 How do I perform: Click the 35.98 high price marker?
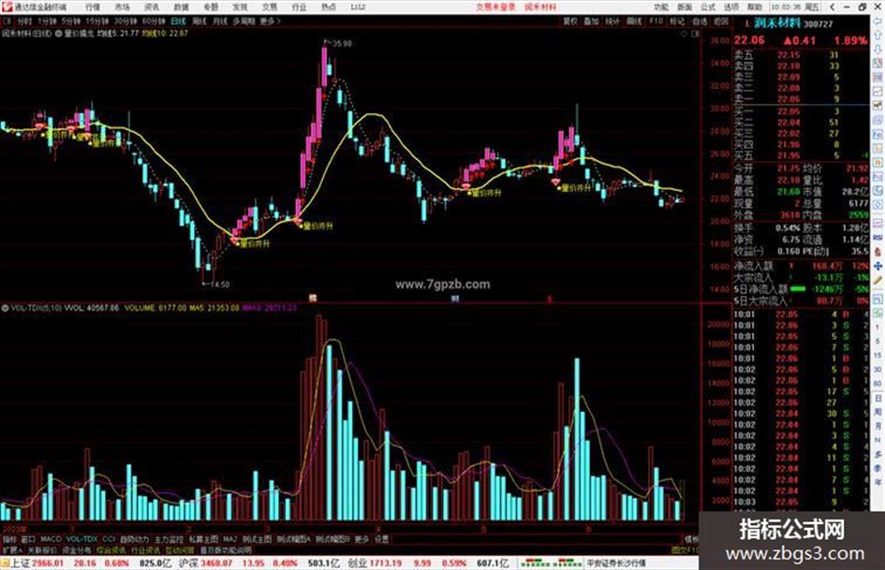pos(342,43)
